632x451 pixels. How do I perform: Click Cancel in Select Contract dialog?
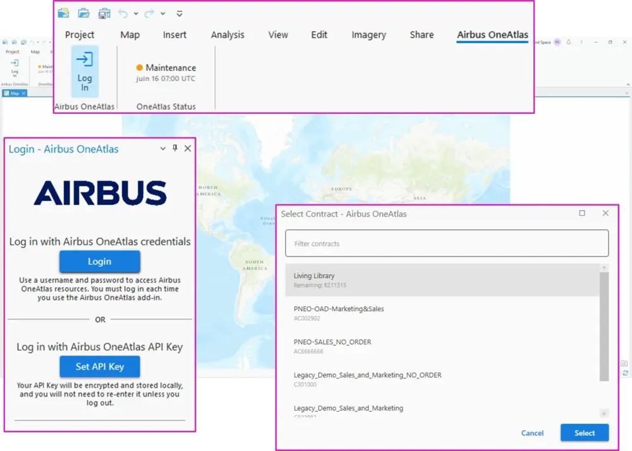(532, 433)
